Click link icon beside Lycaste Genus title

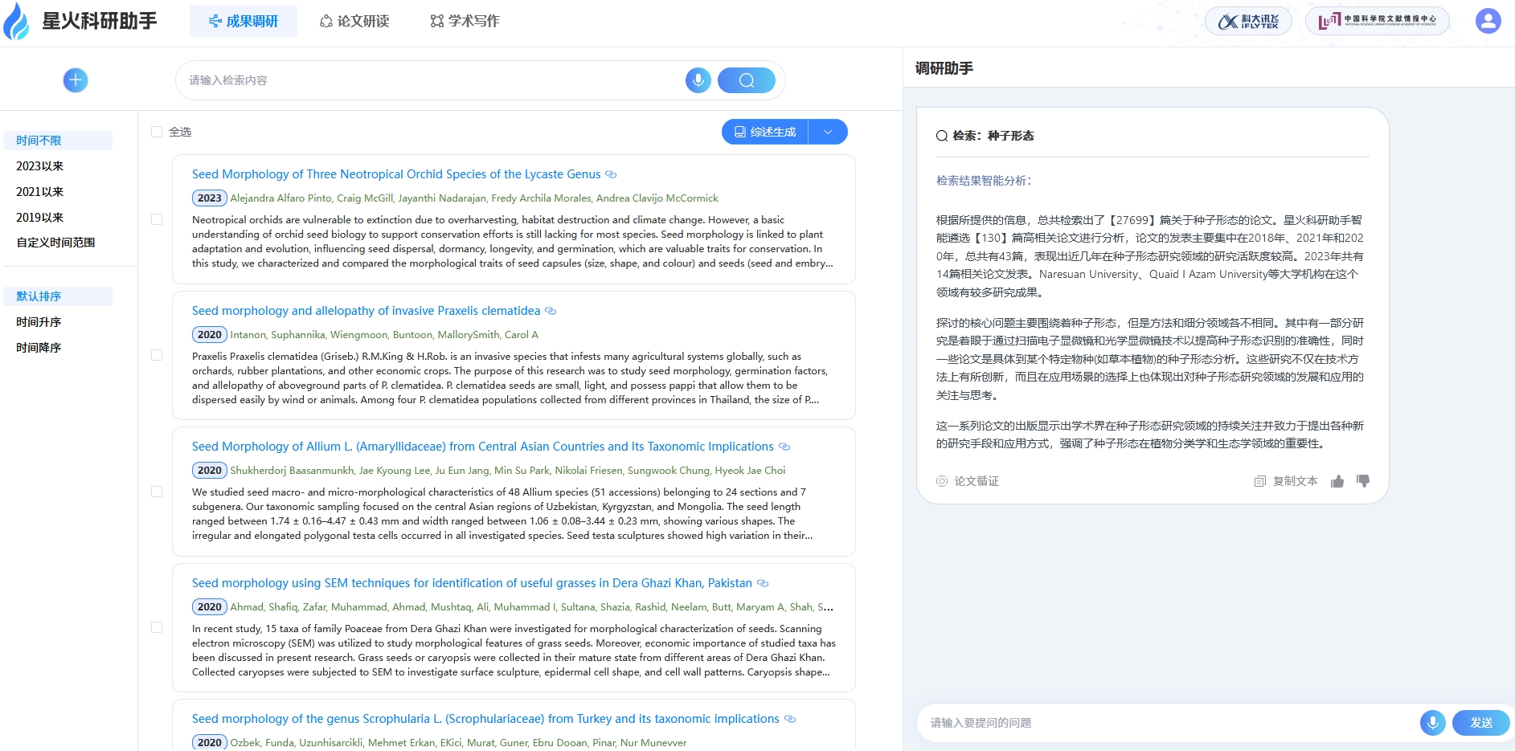(x=611, y=174)
